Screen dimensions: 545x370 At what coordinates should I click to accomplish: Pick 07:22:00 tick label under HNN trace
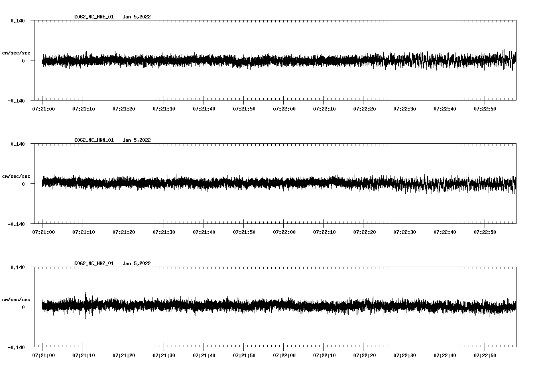pyautogui.click(x=284, y=232)
